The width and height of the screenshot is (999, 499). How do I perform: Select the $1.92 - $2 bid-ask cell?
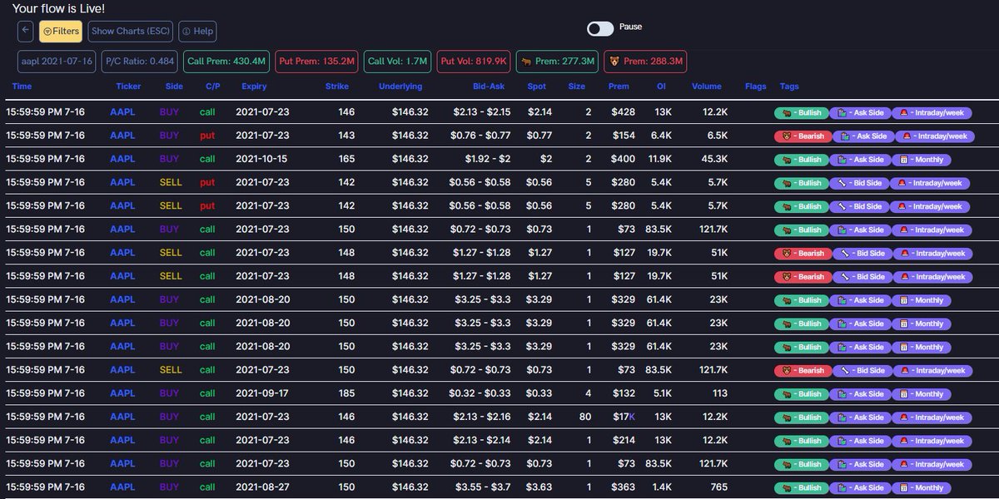(489, 159)
